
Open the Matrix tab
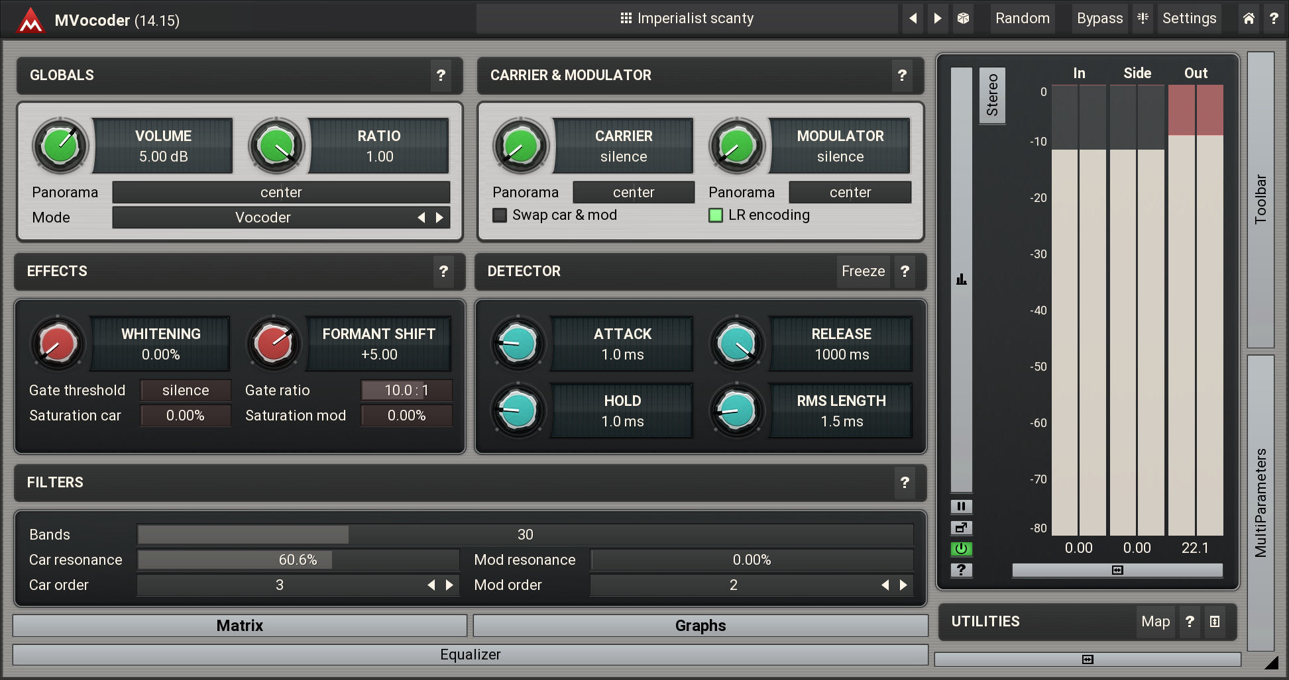point(240,626)
